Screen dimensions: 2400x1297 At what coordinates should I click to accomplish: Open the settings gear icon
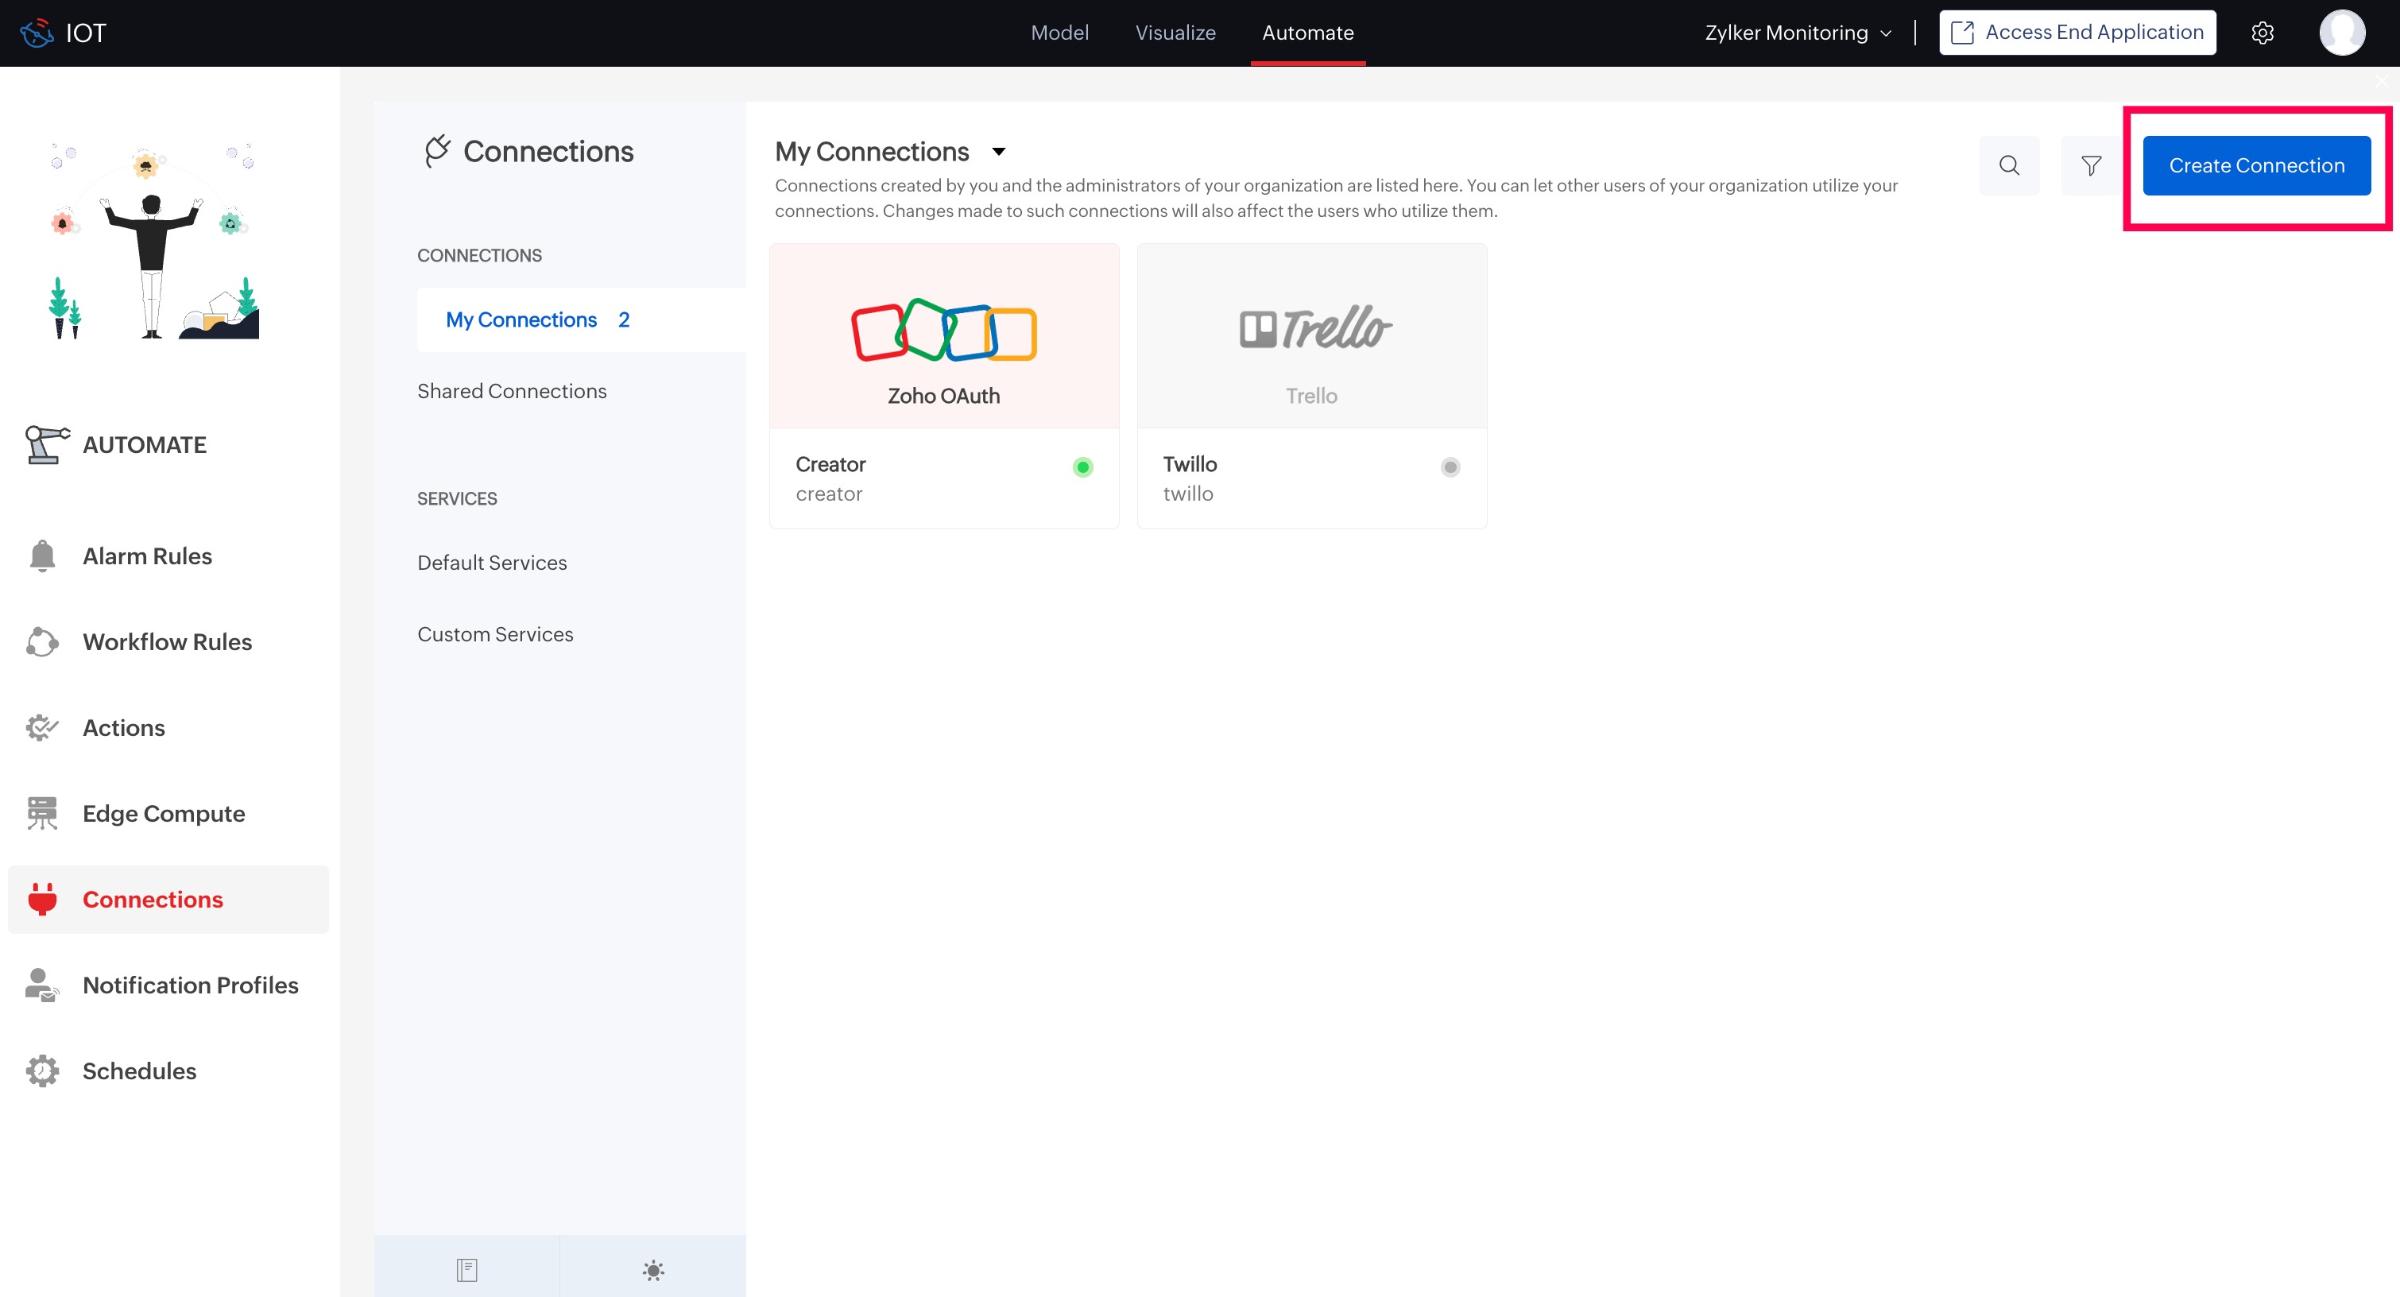point(2262,33)
